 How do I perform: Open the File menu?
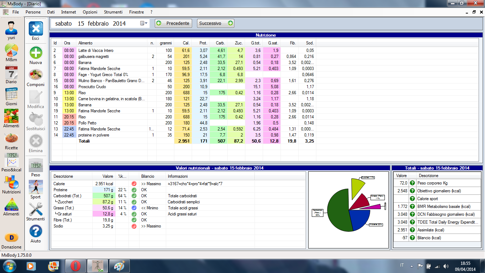(x=16, y=12)
